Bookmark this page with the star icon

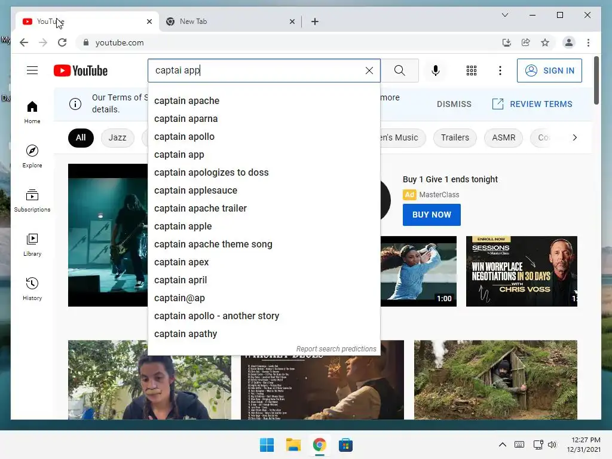(545, 42)
